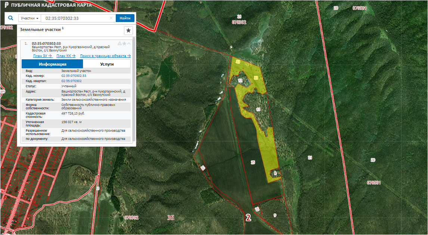Click the warning triangle icon on result
The height and width of the screenshot is (235, 428).
[120, 44]
